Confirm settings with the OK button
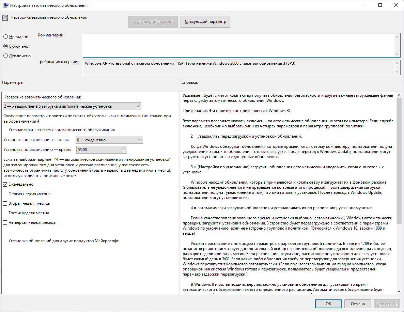The height and width of the screenshot is (312, 404). 328,304
